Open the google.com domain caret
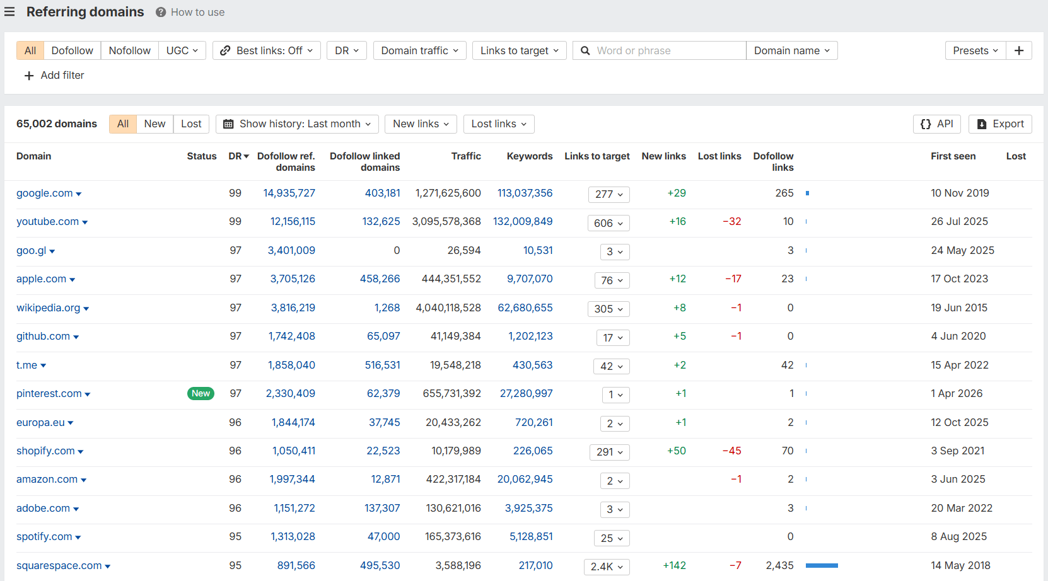1048x581 pixels. tap(79, 194)
